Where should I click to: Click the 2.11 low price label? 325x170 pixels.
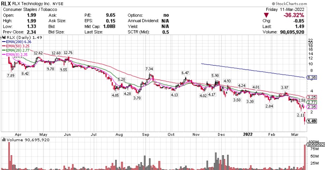tap(300, 115)
